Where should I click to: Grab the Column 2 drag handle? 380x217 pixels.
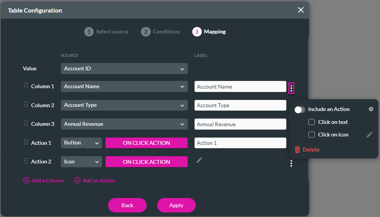pyautogui.click(x=26, y=104)
